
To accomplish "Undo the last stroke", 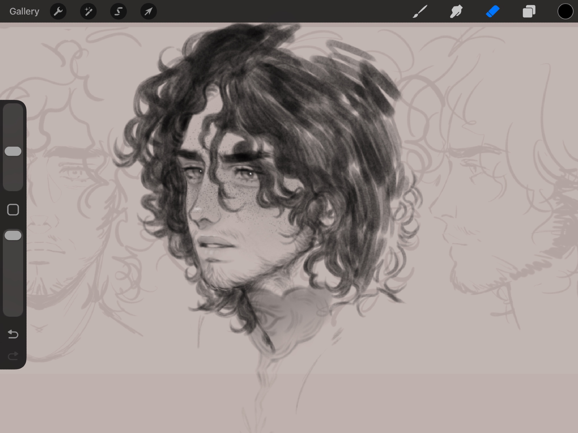I will (13, 334).
